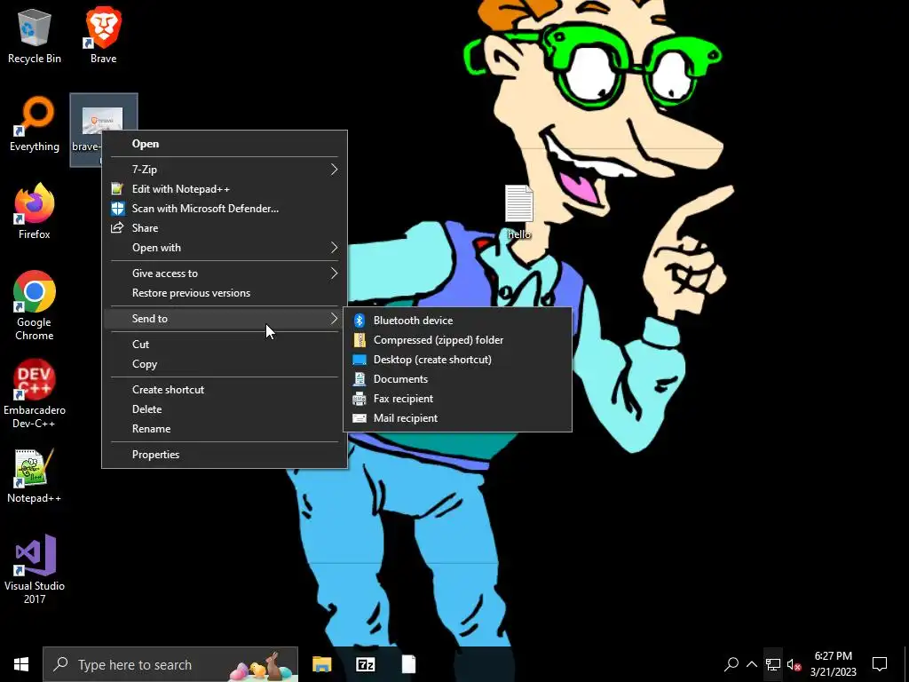Select the Embarcadero Dev-C++ desktop icon

click(x=35, y=394)
